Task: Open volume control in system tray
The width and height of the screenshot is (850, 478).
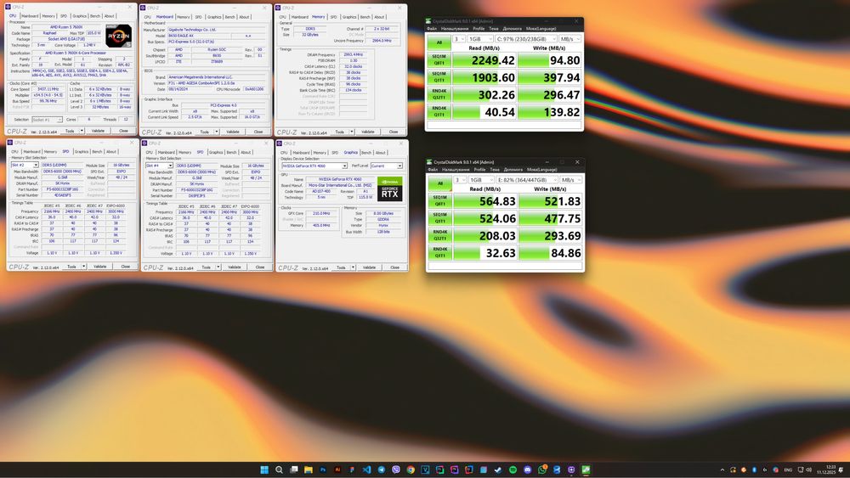Action: pyautogui.click(x=809, y=470)
